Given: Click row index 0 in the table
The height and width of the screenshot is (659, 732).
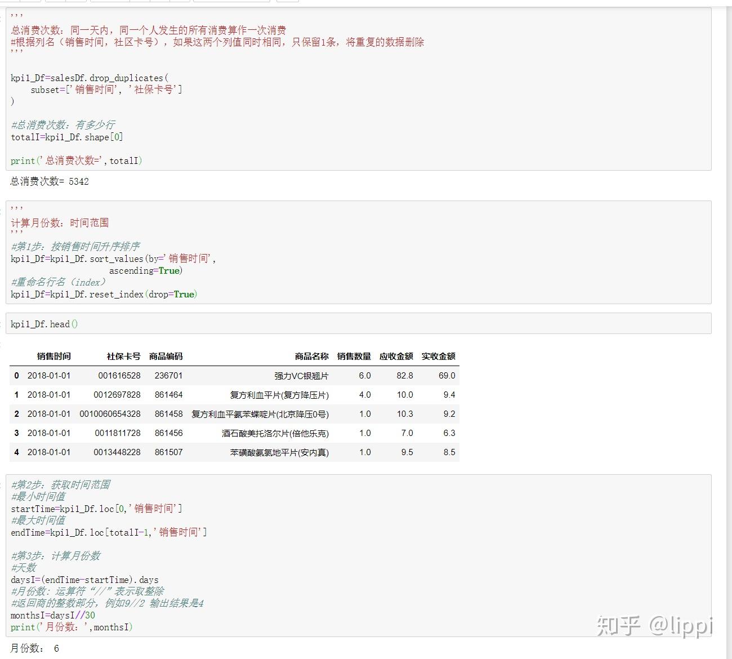Looking at the screenshot, I should click(17, 376).
